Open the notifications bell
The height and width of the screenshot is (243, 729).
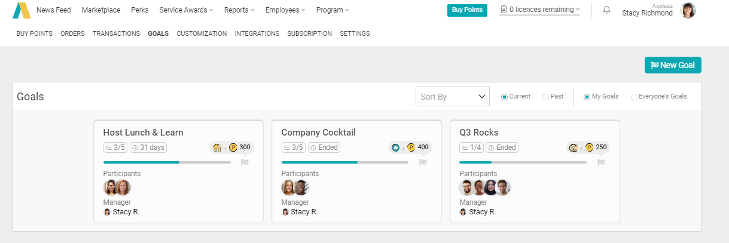(606, 10)
